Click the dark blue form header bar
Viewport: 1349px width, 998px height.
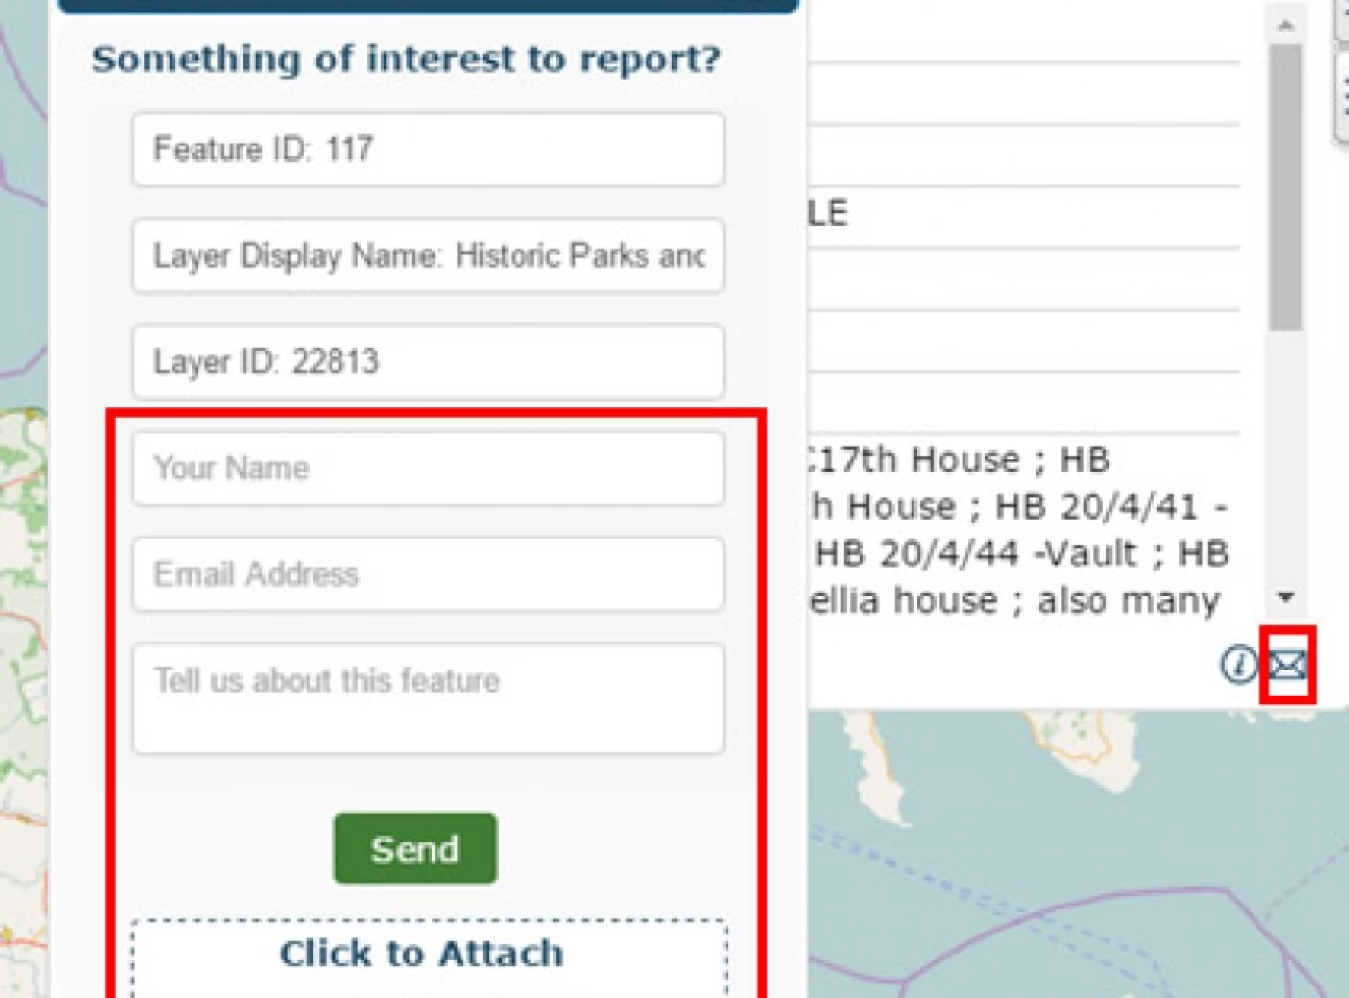point(428,6)
